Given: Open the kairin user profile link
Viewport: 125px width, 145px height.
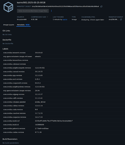Looking at the screenshot, I should (x=65, y=19).
